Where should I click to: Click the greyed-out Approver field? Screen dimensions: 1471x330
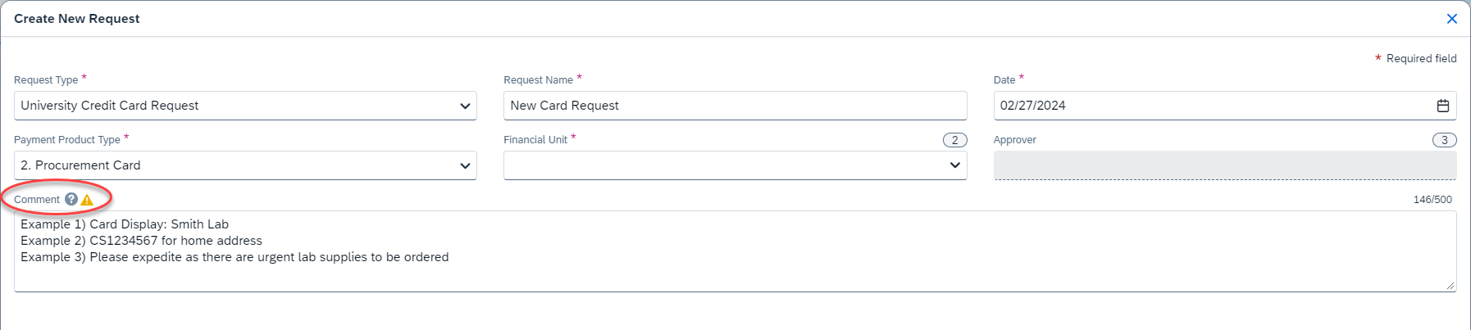1224,165
